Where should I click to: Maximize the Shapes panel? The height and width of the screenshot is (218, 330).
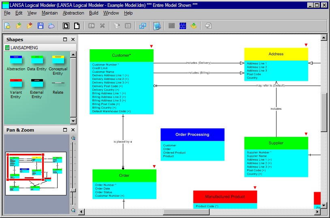pos(65,40)
